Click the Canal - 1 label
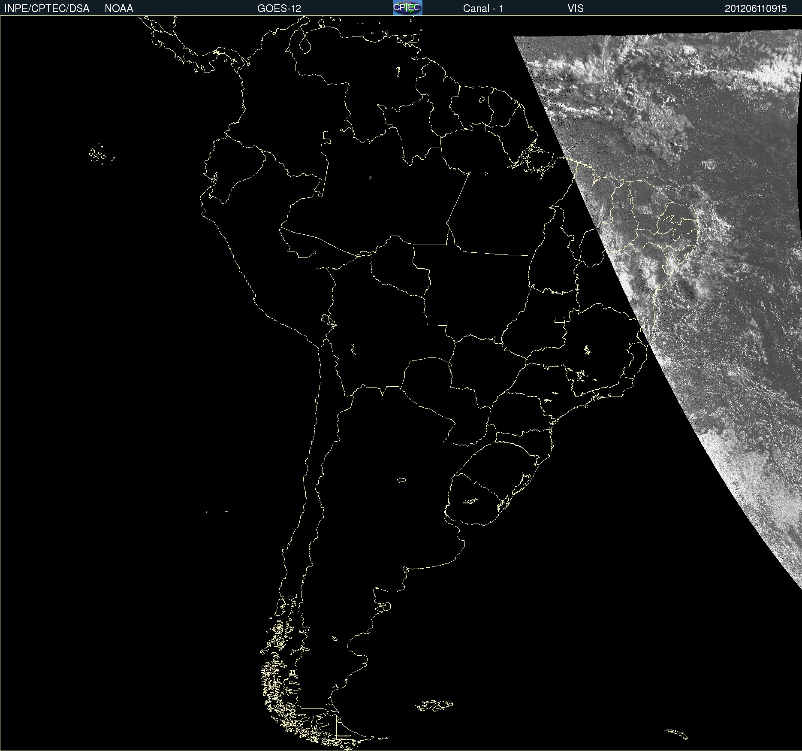The image size is (802, 751). coord(483,9)
